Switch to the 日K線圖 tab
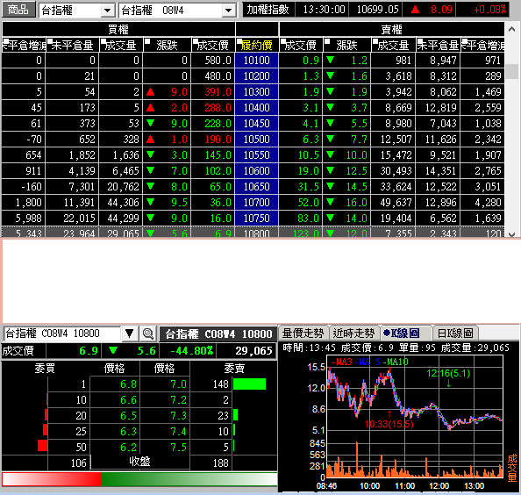The height and width of the screenshot is (495, 521). point(455,333)
